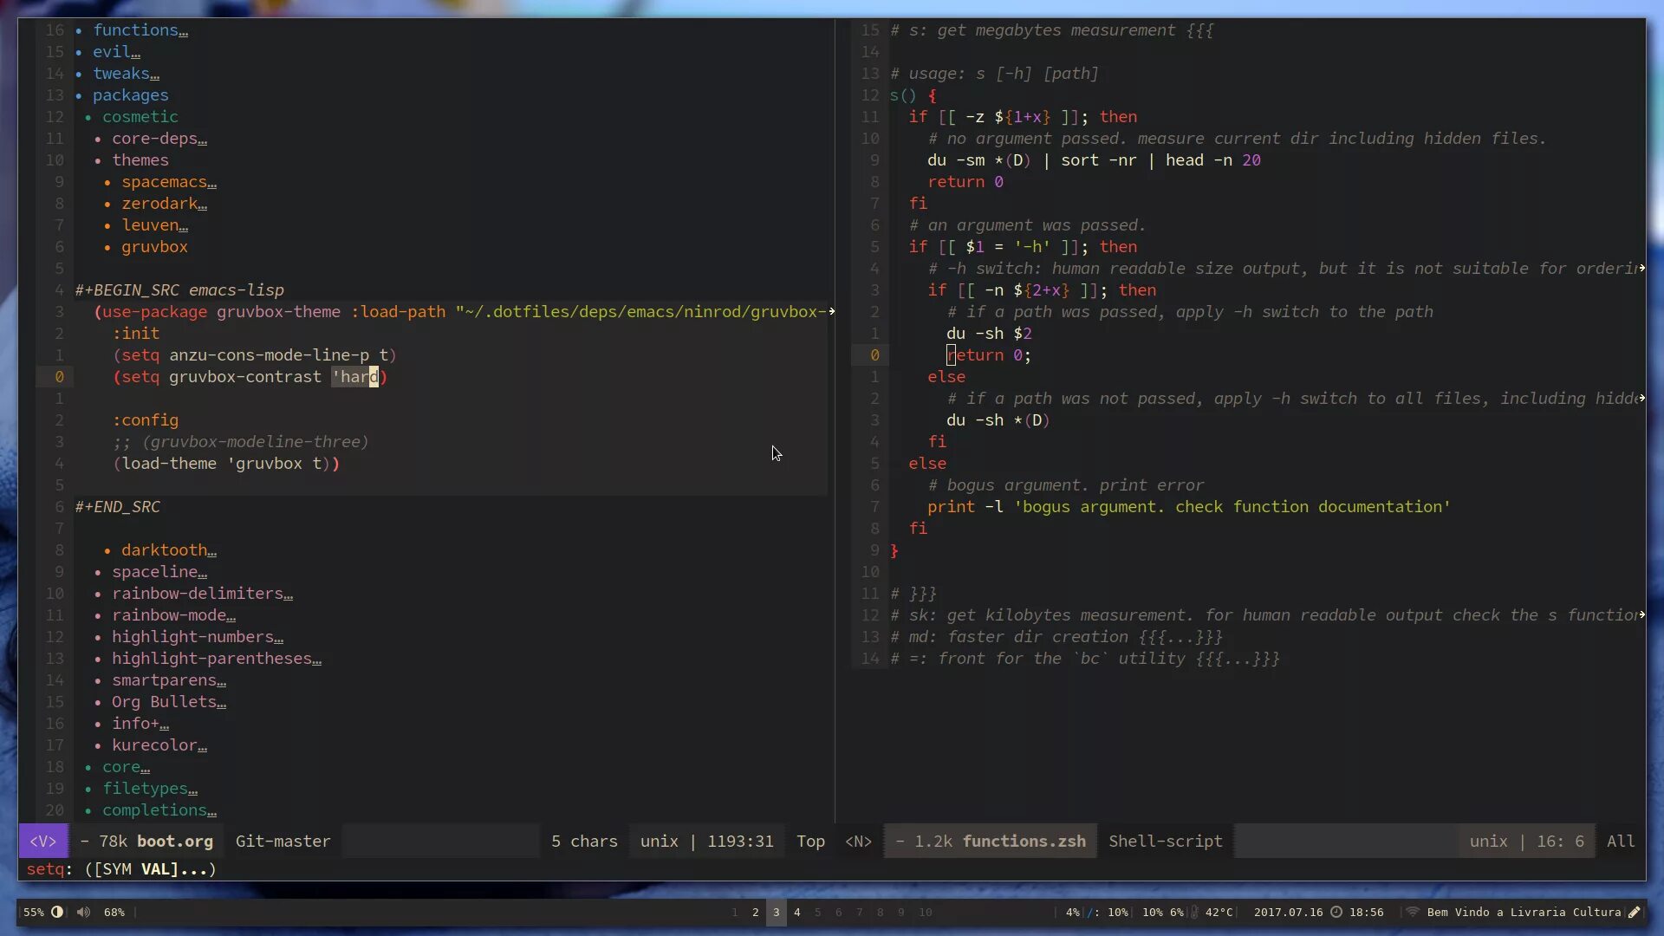Click the setq minibuffer echo line
Viewport: 1664px width, 936px height.
tap(121, 869)
